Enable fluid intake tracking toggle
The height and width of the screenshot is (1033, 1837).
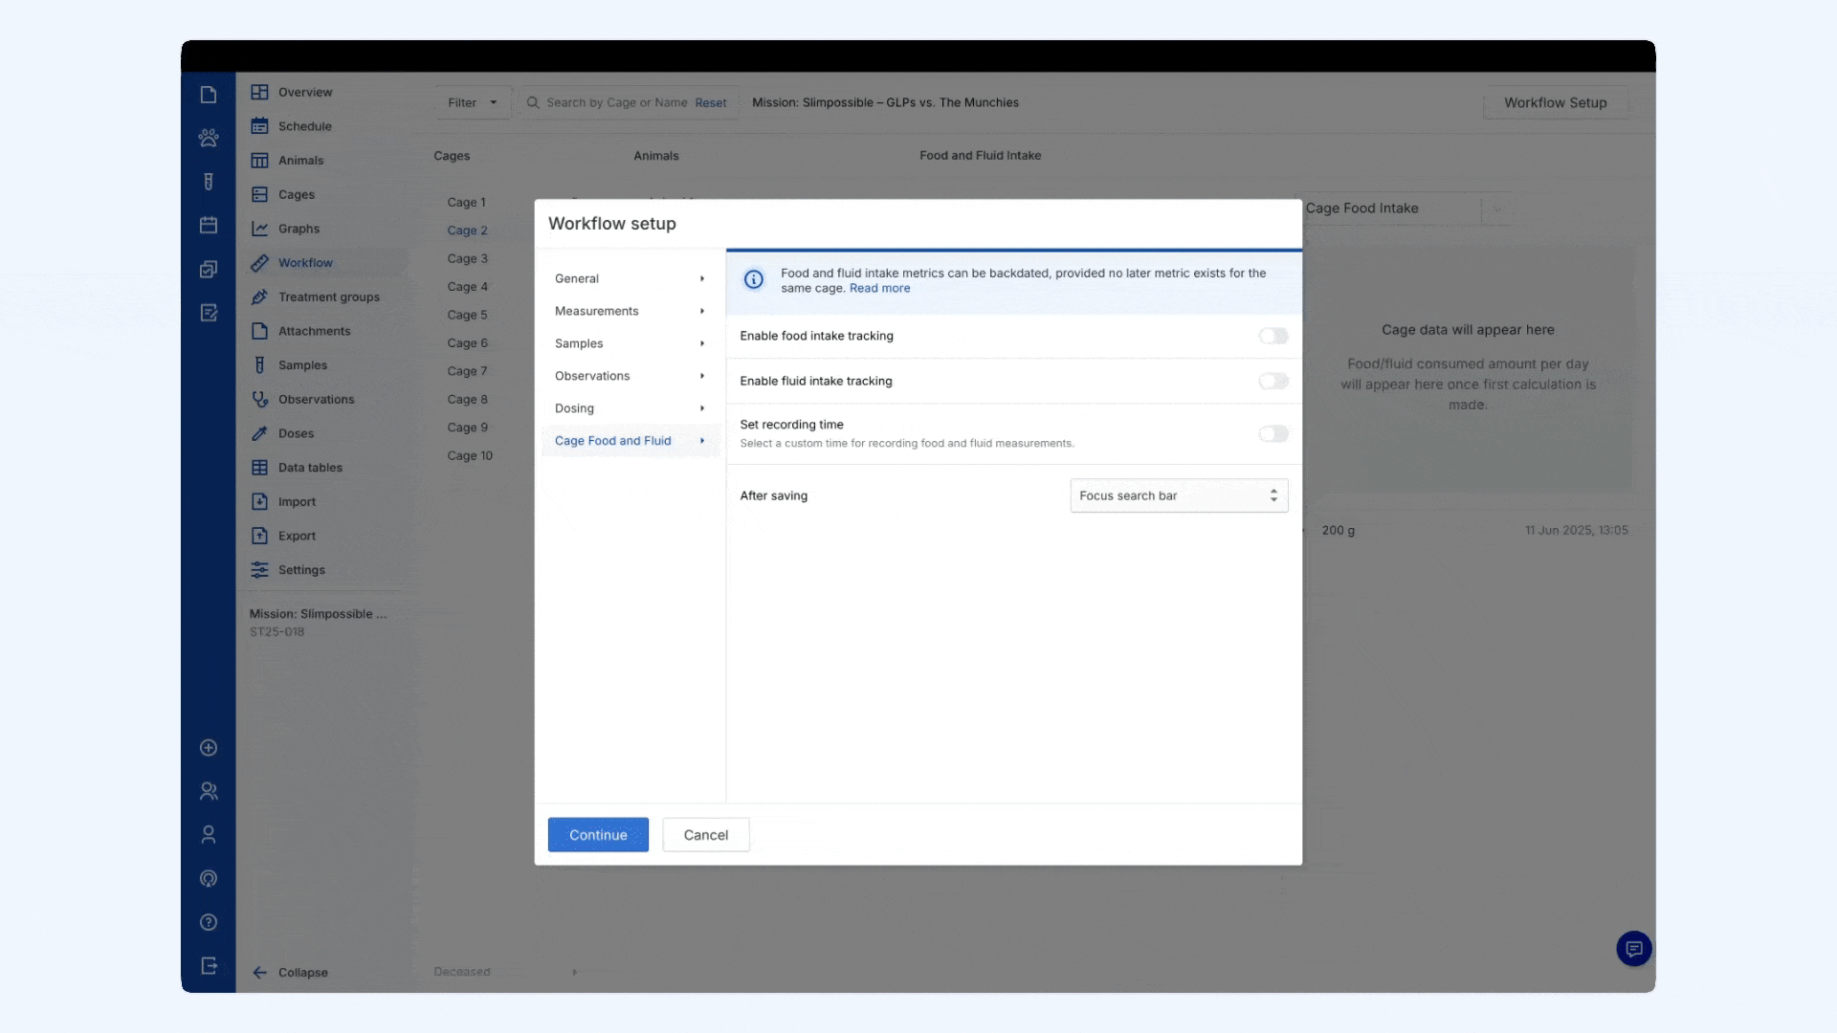(x=1273, y=381)
